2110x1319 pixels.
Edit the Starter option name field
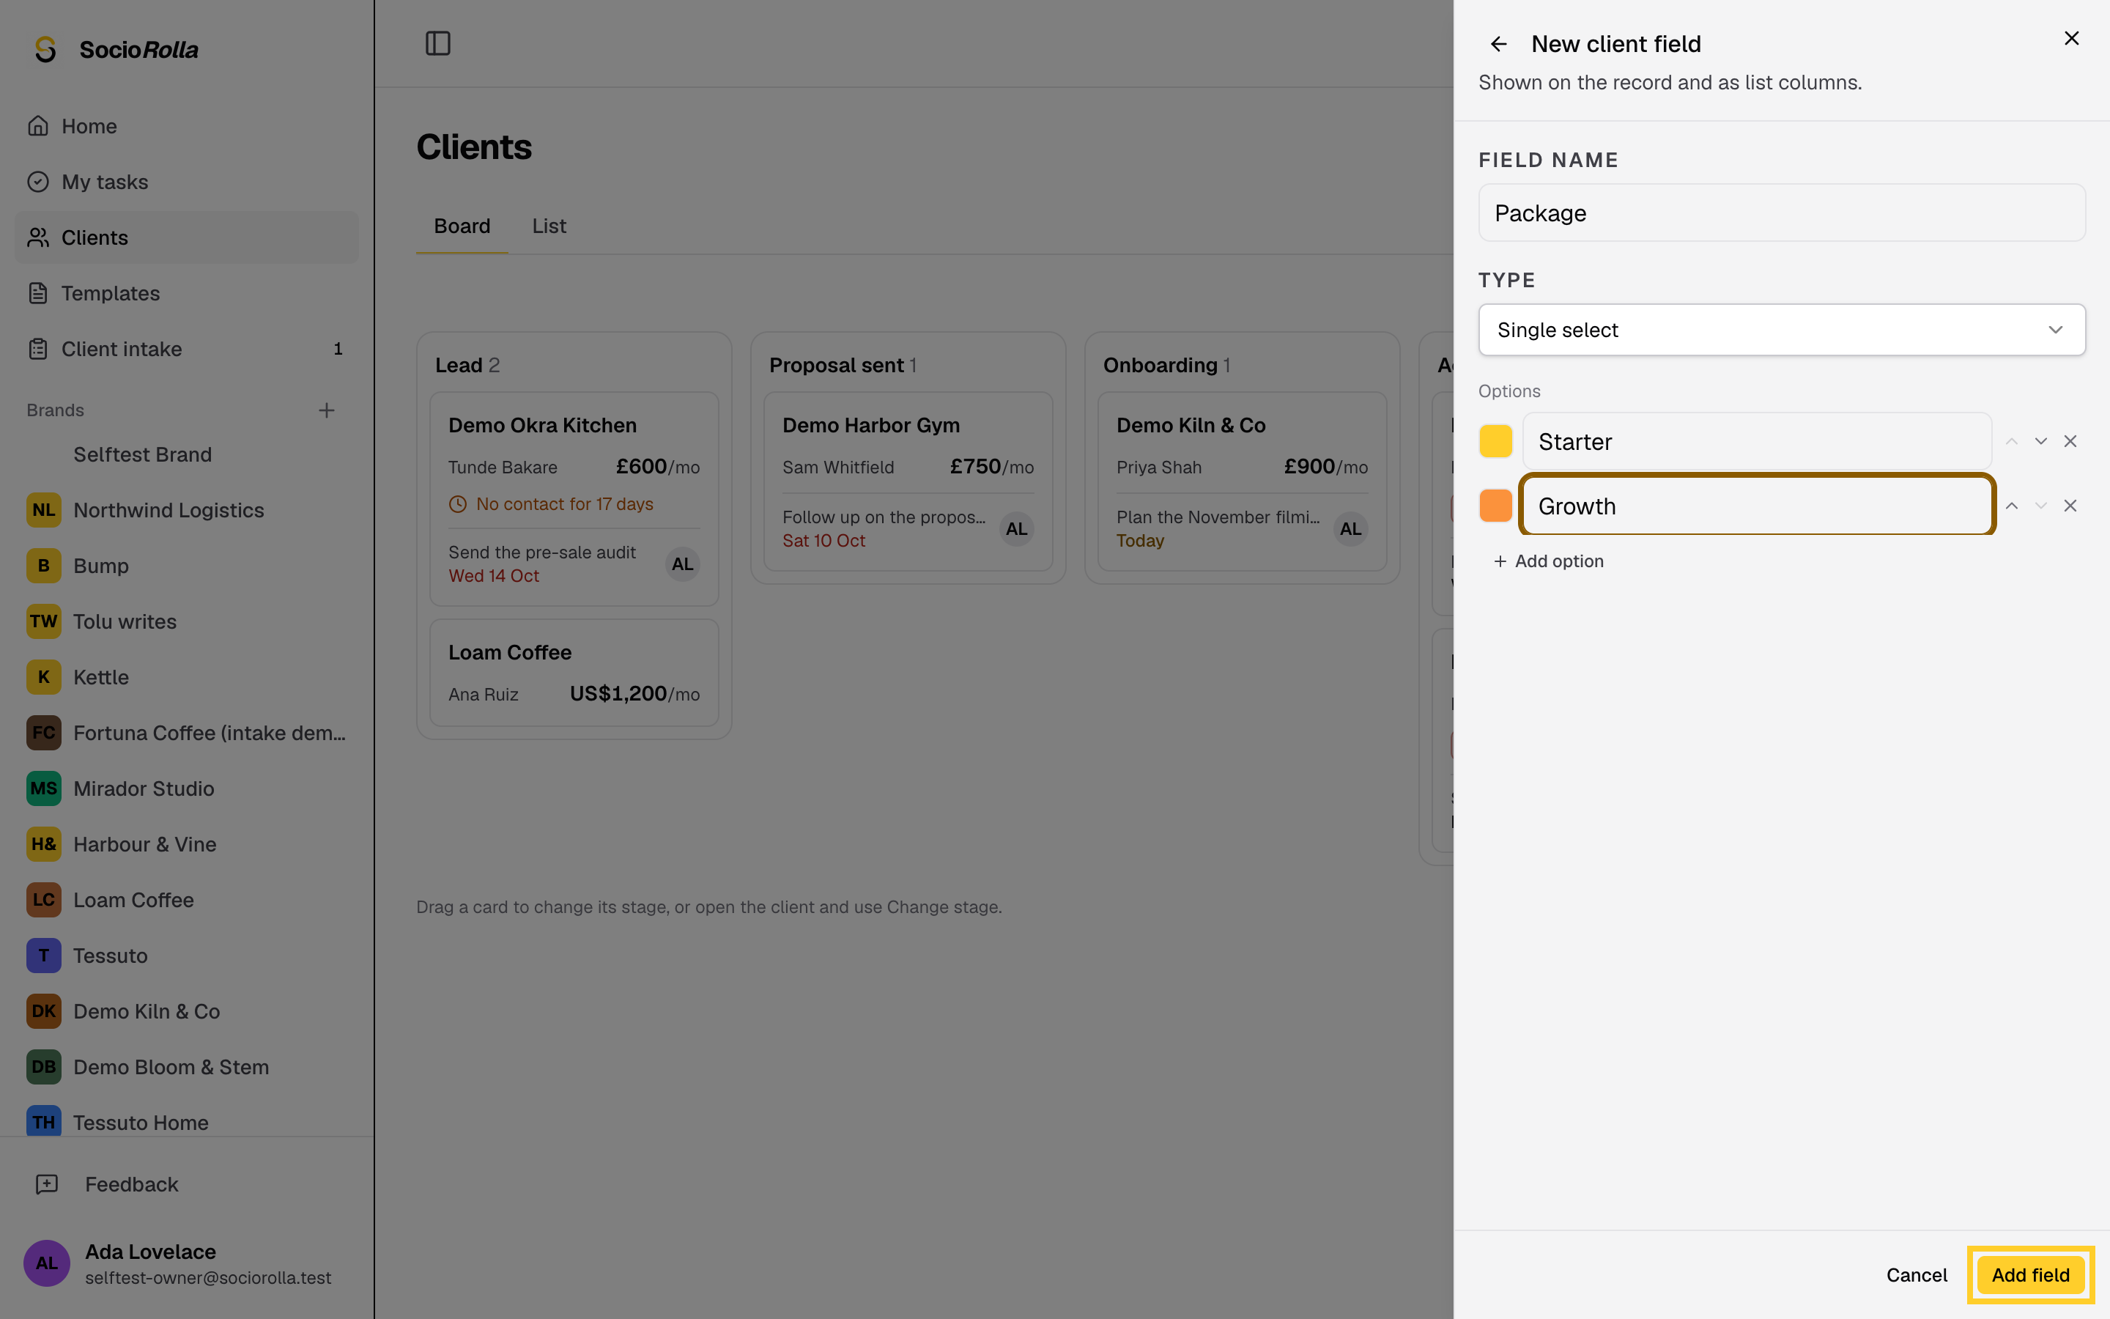[1757, 441]
